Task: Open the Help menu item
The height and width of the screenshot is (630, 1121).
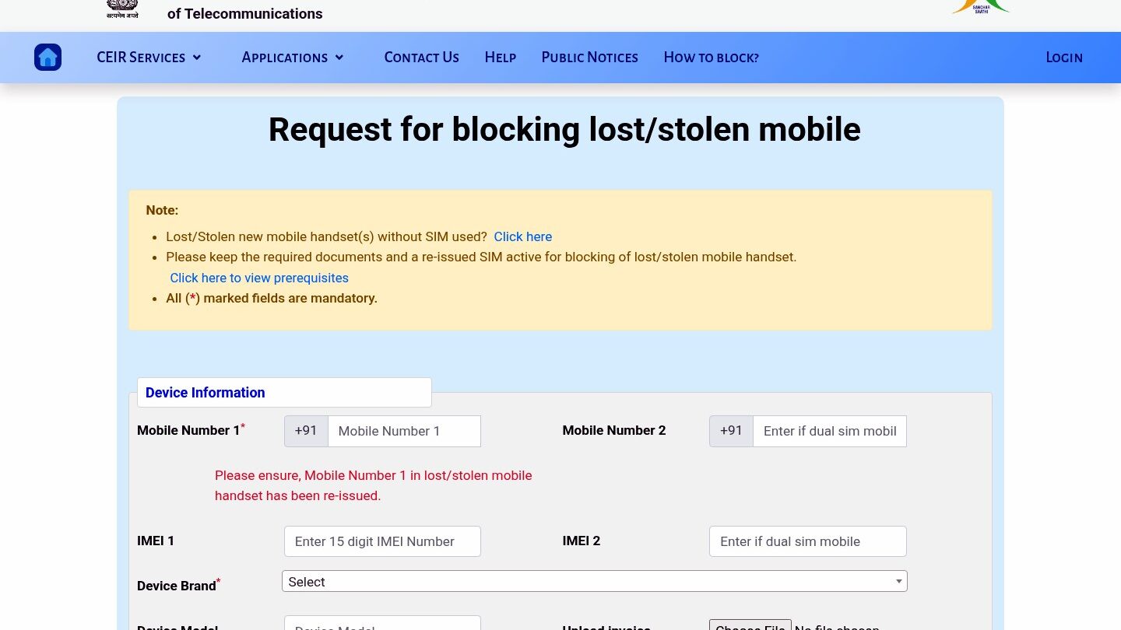Action: 501,58
